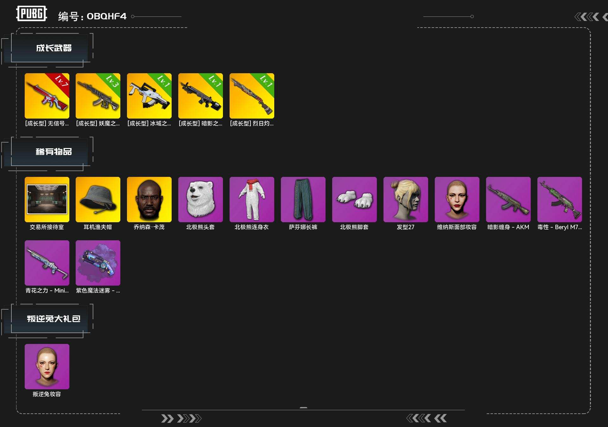Click the '叛逆兔妆容' label text
The width and height of the screenshot is (608, 427).
point(47,394)
